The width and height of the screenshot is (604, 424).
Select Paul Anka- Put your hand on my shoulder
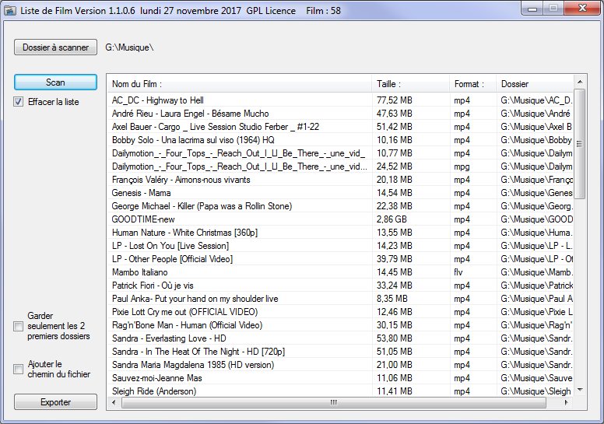click(340, 299)
